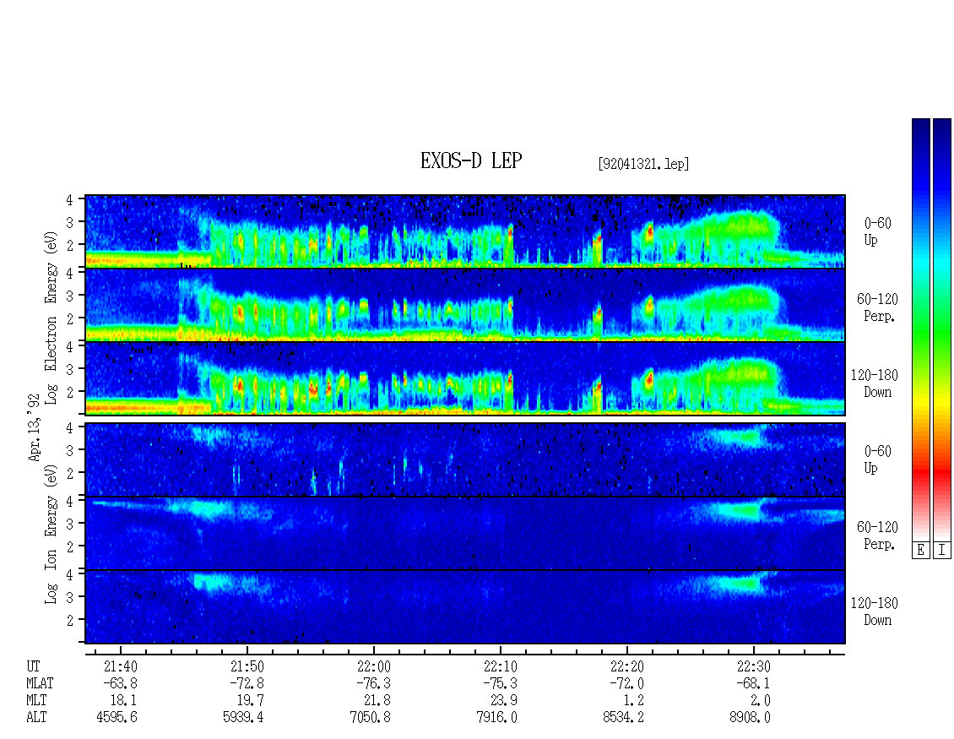This screenshot has height=739, width=954.
Task: Click the MLT value '19.7'
Action: pos(251,701)
